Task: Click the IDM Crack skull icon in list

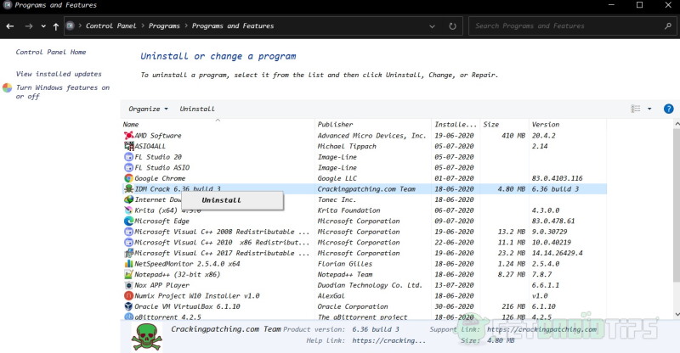Action: point(128,189)
